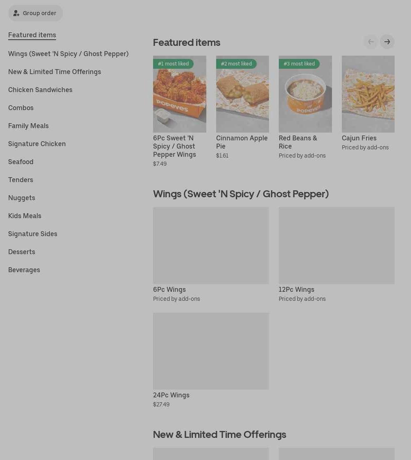Start a Group order
Viewport: 411px width, 460px height.
36,13
